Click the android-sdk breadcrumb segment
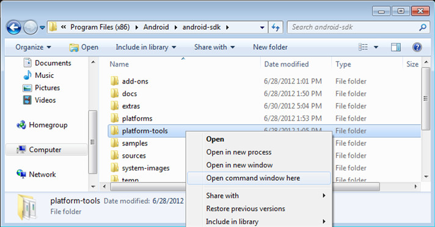 [x=202, y=27]
